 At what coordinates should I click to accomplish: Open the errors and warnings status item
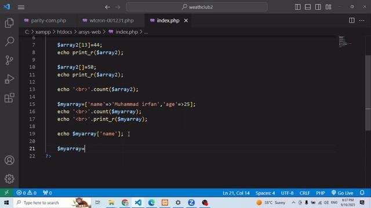pyautogui.click(x=26, y=192)
